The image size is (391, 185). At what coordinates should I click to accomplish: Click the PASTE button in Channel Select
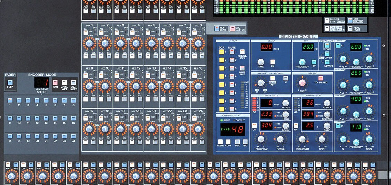pyautogui.click(x=220, y=142)
